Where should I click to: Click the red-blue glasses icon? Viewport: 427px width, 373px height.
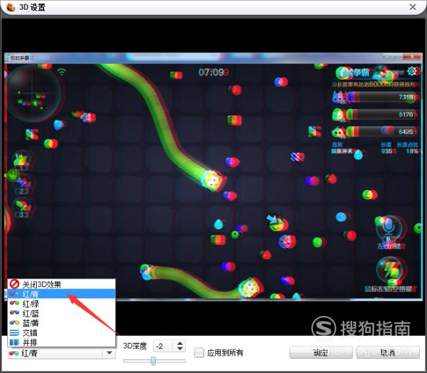pyautogui.click(x=14, y=313)
